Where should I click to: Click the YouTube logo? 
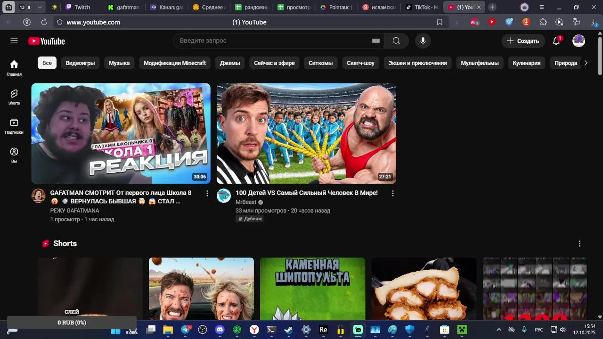[47, 41]
